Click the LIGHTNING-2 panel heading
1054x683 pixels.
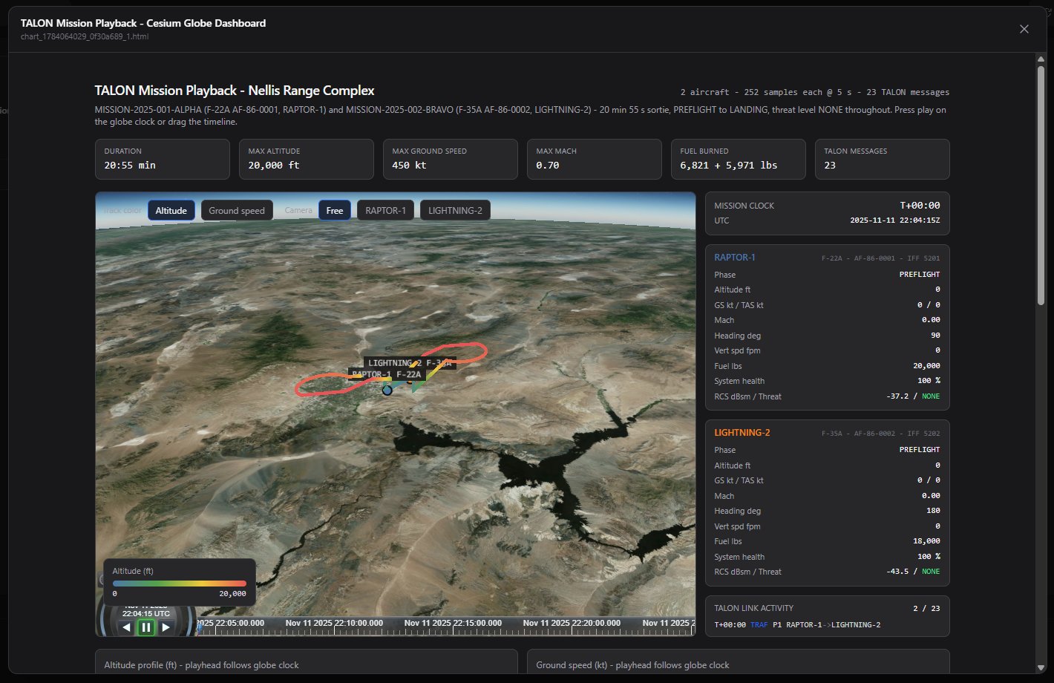(742, 433)
